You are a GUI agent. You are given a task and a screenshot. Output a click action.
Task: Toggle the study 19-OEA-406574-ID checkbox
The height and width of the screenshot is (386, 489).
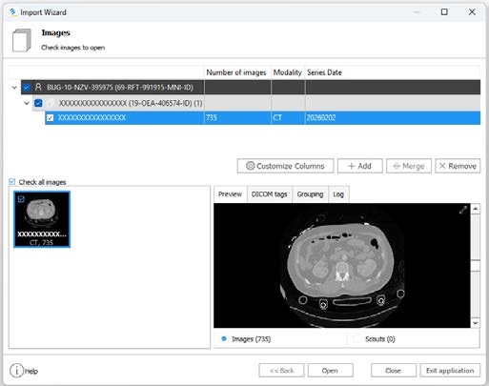click(38, 103)
